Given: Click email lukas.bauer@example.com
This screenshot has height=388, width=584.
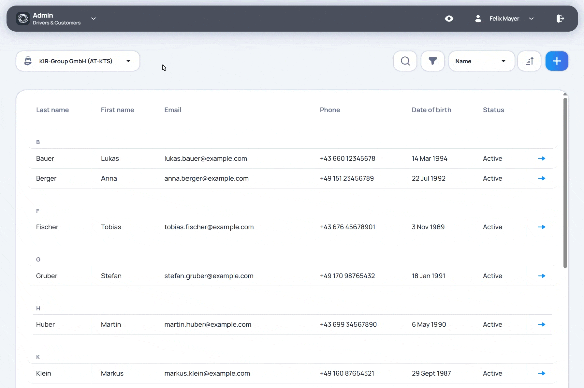Looking at the screenshot, I should 206,158.
